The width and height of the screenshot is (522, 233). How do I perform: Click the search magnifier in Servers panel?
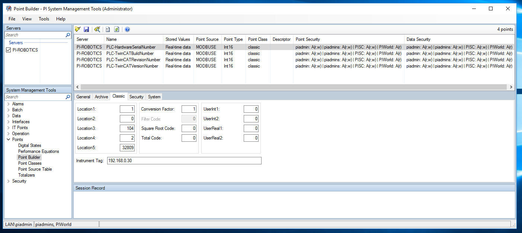tap(68, 35)
